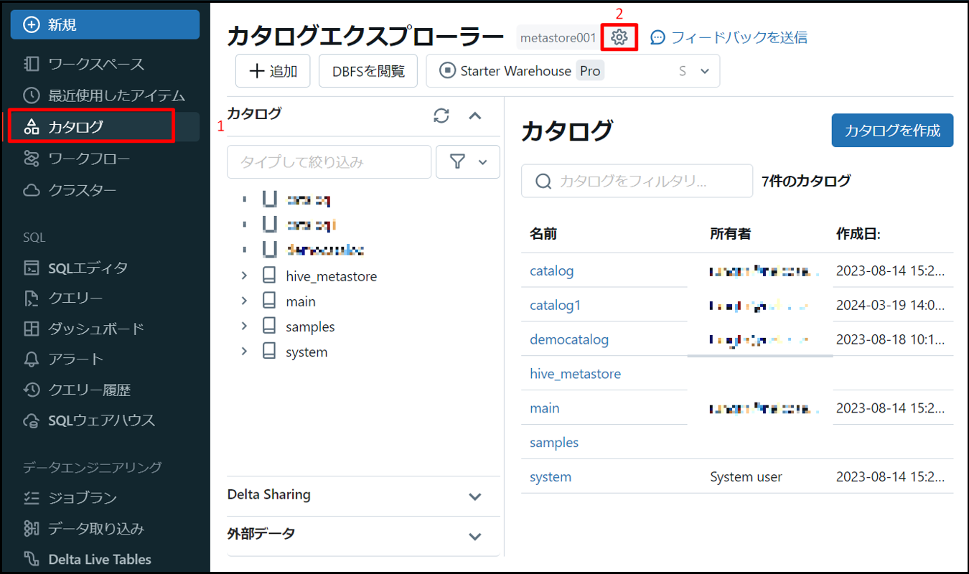
Task: Open クエリー履歴 in the sidebar
Action: pos(89,390)
